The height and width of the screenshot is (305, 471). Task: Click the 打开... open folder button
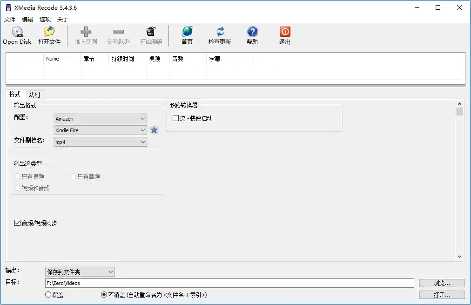442,295
